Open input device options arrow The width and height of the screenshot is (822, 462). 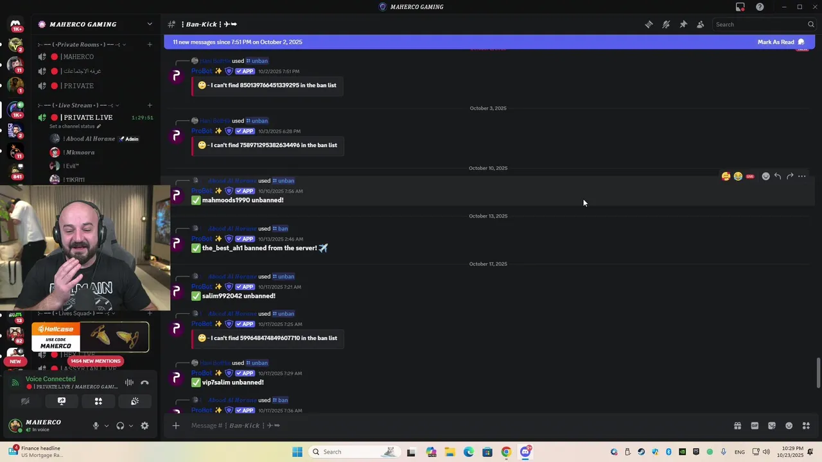107,425
